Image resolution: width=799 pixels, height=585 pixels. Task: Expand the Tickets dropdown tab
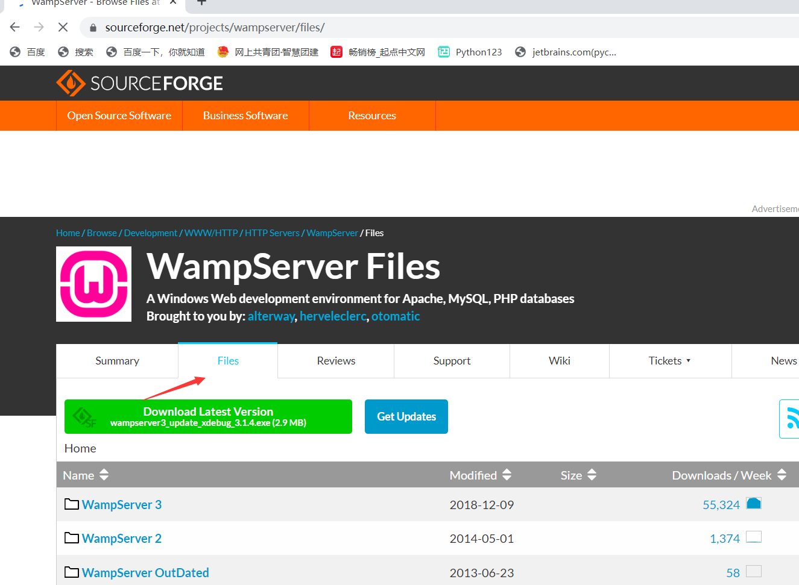coord(670,361)
